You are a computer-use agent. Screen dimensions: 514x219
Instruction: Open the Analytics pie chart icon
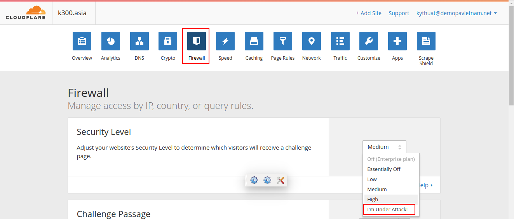[111, 41]
